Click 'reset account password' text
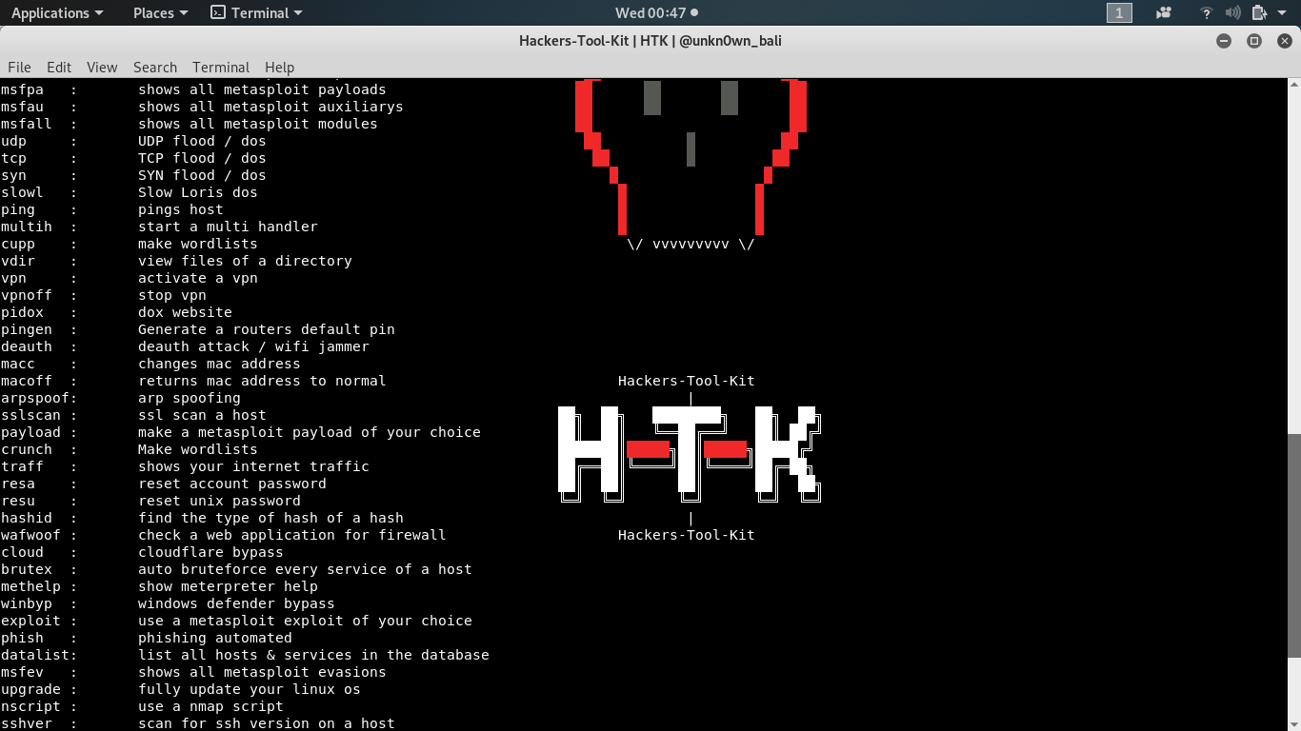The width and height of the screenshot is (1301, 731). [x=232, y=484]
